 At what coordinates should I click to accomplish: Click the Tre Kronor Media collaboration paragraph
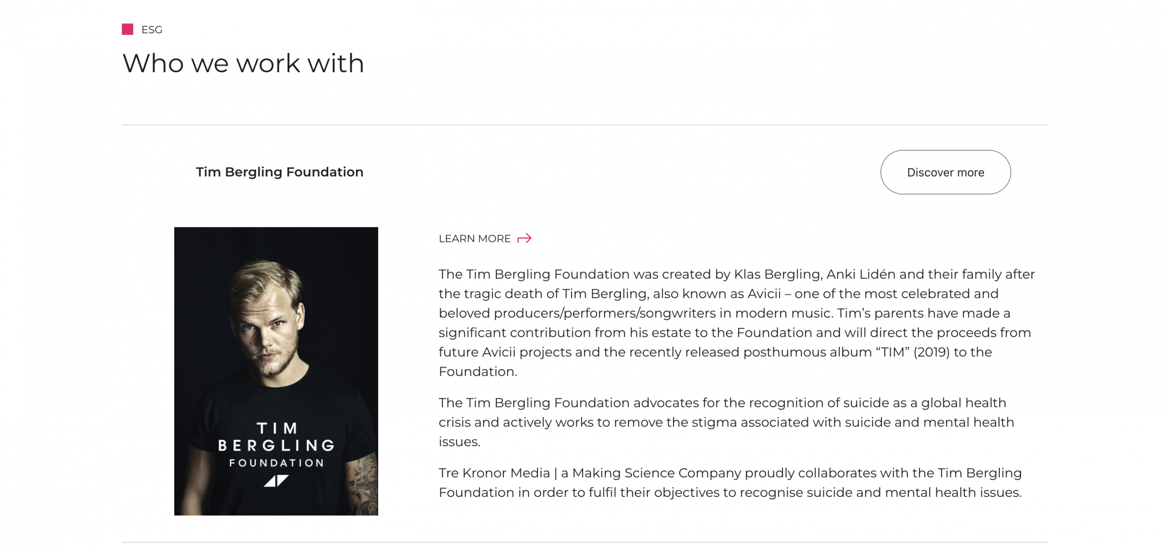coord(730,482)
